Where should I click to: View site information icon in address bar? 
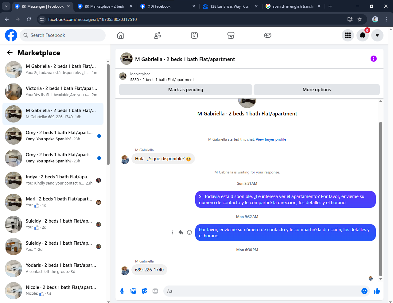[42, 19]
